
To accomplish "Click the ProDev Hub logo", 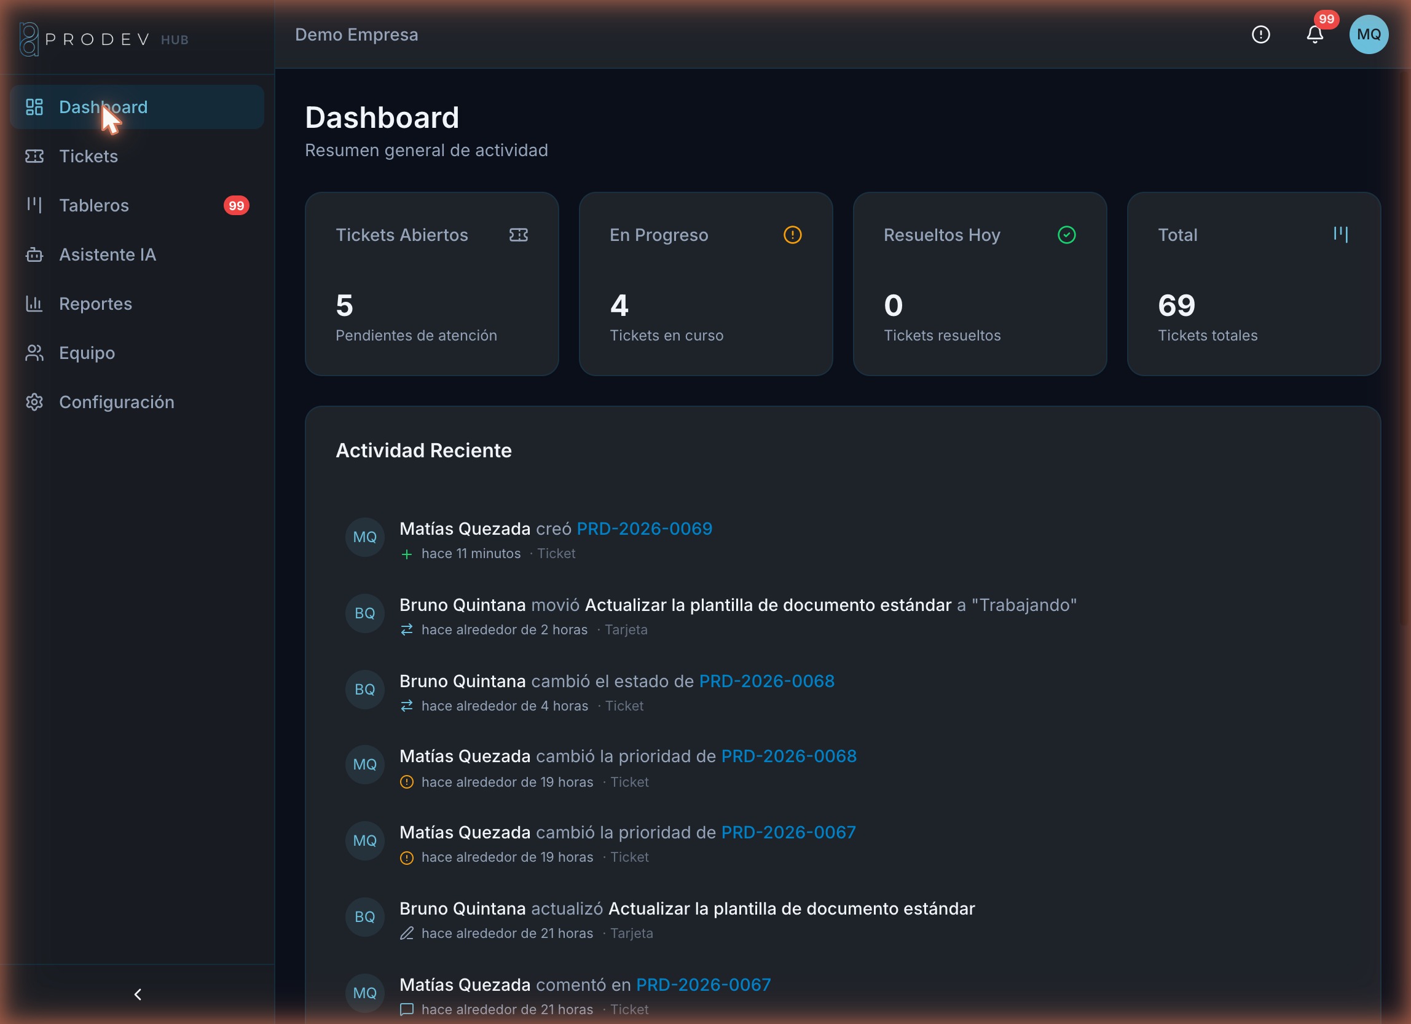I will point(104,39).
